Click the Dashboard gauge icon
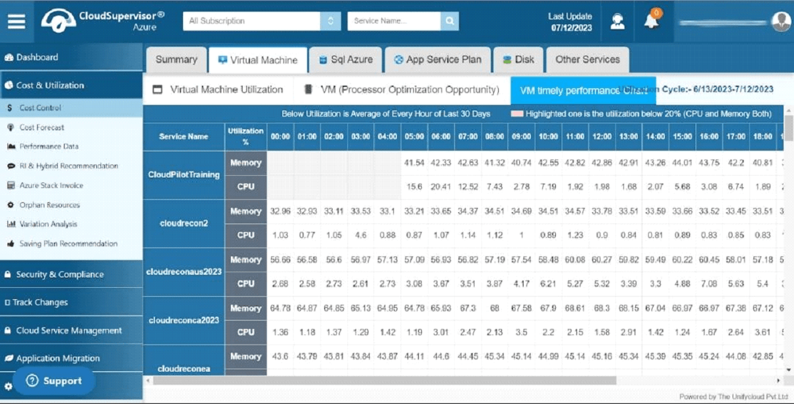Image resolution: width=794 pixels, height=404 pixels. click(9, 58)
